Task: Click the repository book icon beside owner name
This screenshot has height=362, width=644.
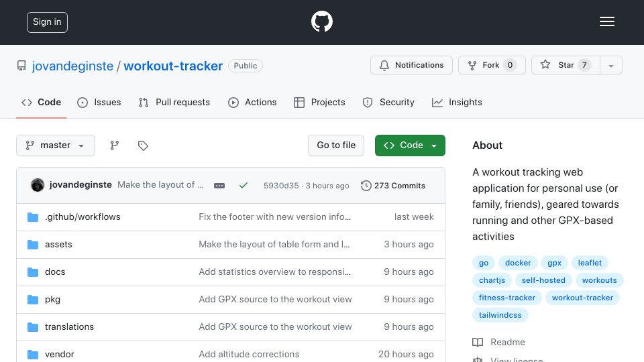Action: pyautogui.click(x=21, y=66)
